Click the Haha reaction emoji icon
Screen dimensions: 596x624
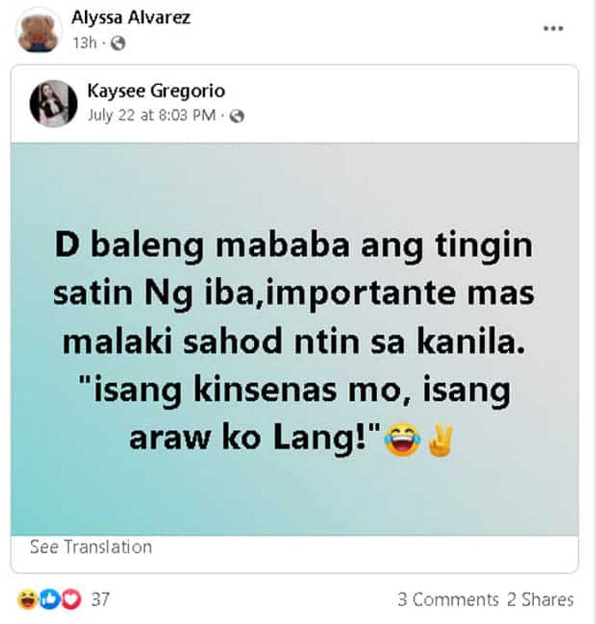(x=28, y=600)
